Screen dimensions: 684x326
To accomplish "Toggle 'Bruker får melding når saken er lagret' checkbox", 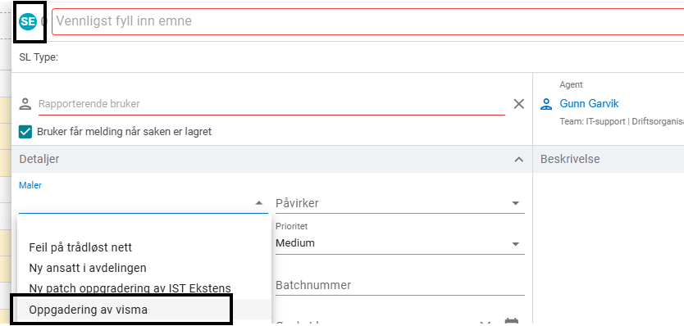I will (x=25, y=132).
